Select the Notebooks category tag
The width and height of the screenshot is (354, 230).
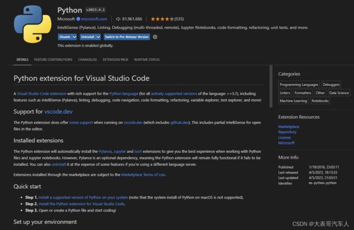[x=320, y=101]
